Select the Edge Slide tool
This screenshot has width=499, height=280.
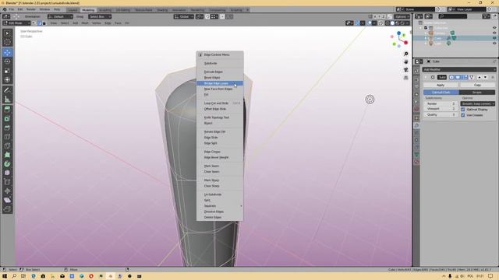point(7,182)
